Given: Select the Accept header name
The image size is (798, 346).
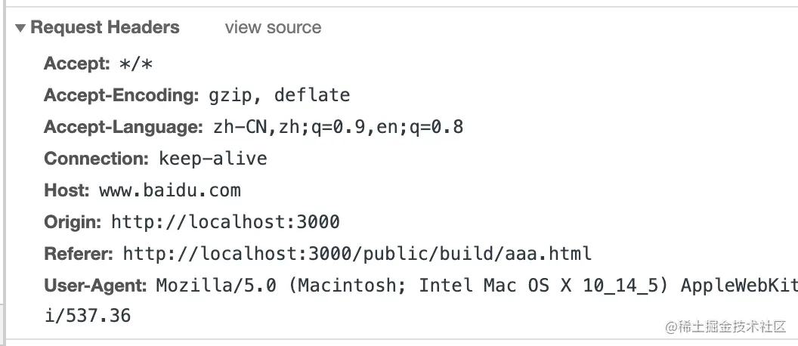Looking at the screenshot, I should click(x=77, y=64).
